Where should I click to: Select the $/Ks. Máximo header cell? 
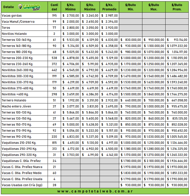pyautogui.click(x=90, y=7)
